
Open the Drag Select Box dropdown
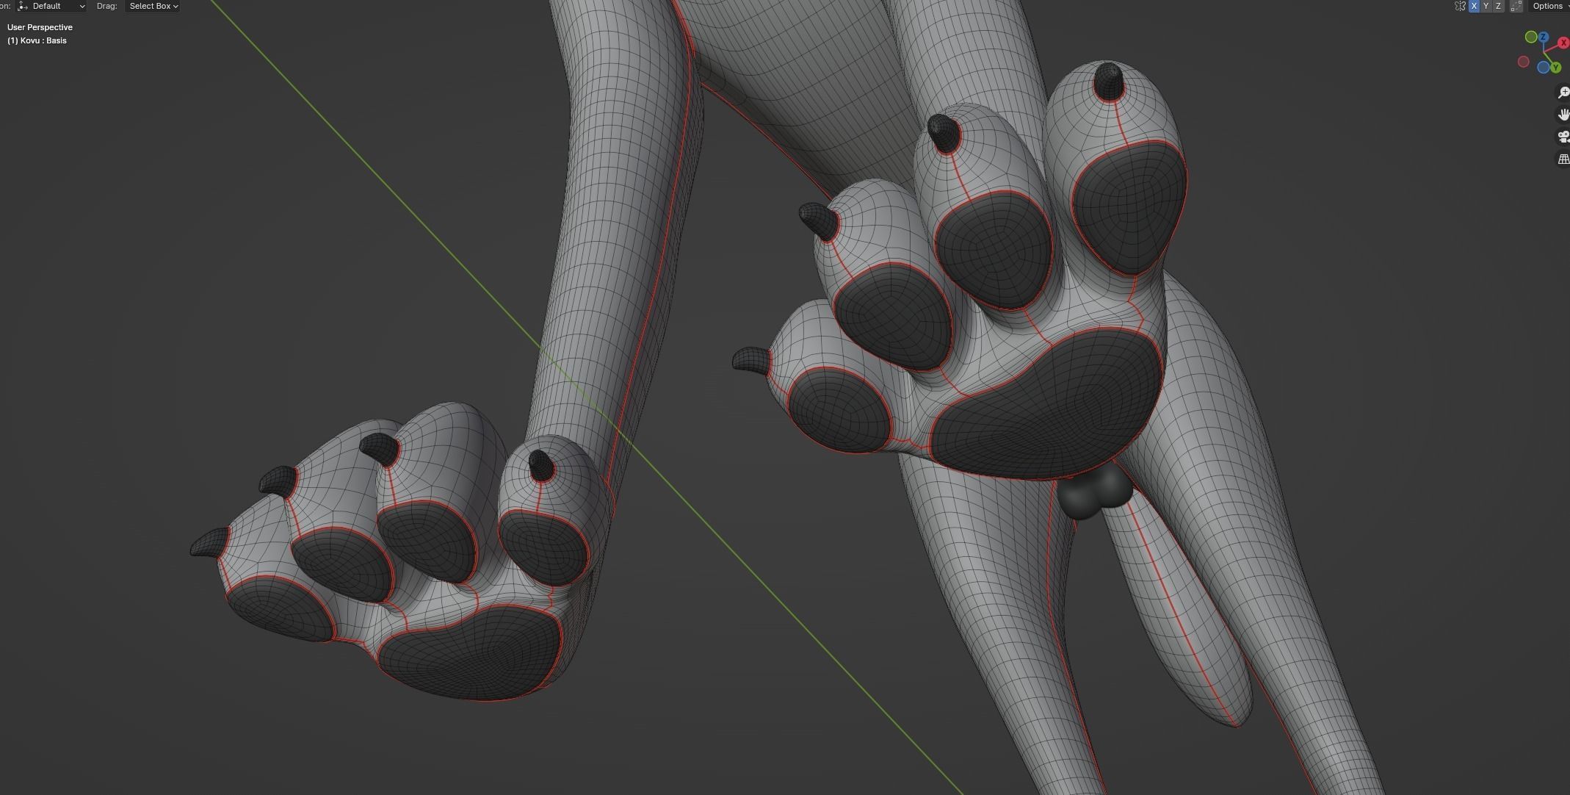coord(153,6)
